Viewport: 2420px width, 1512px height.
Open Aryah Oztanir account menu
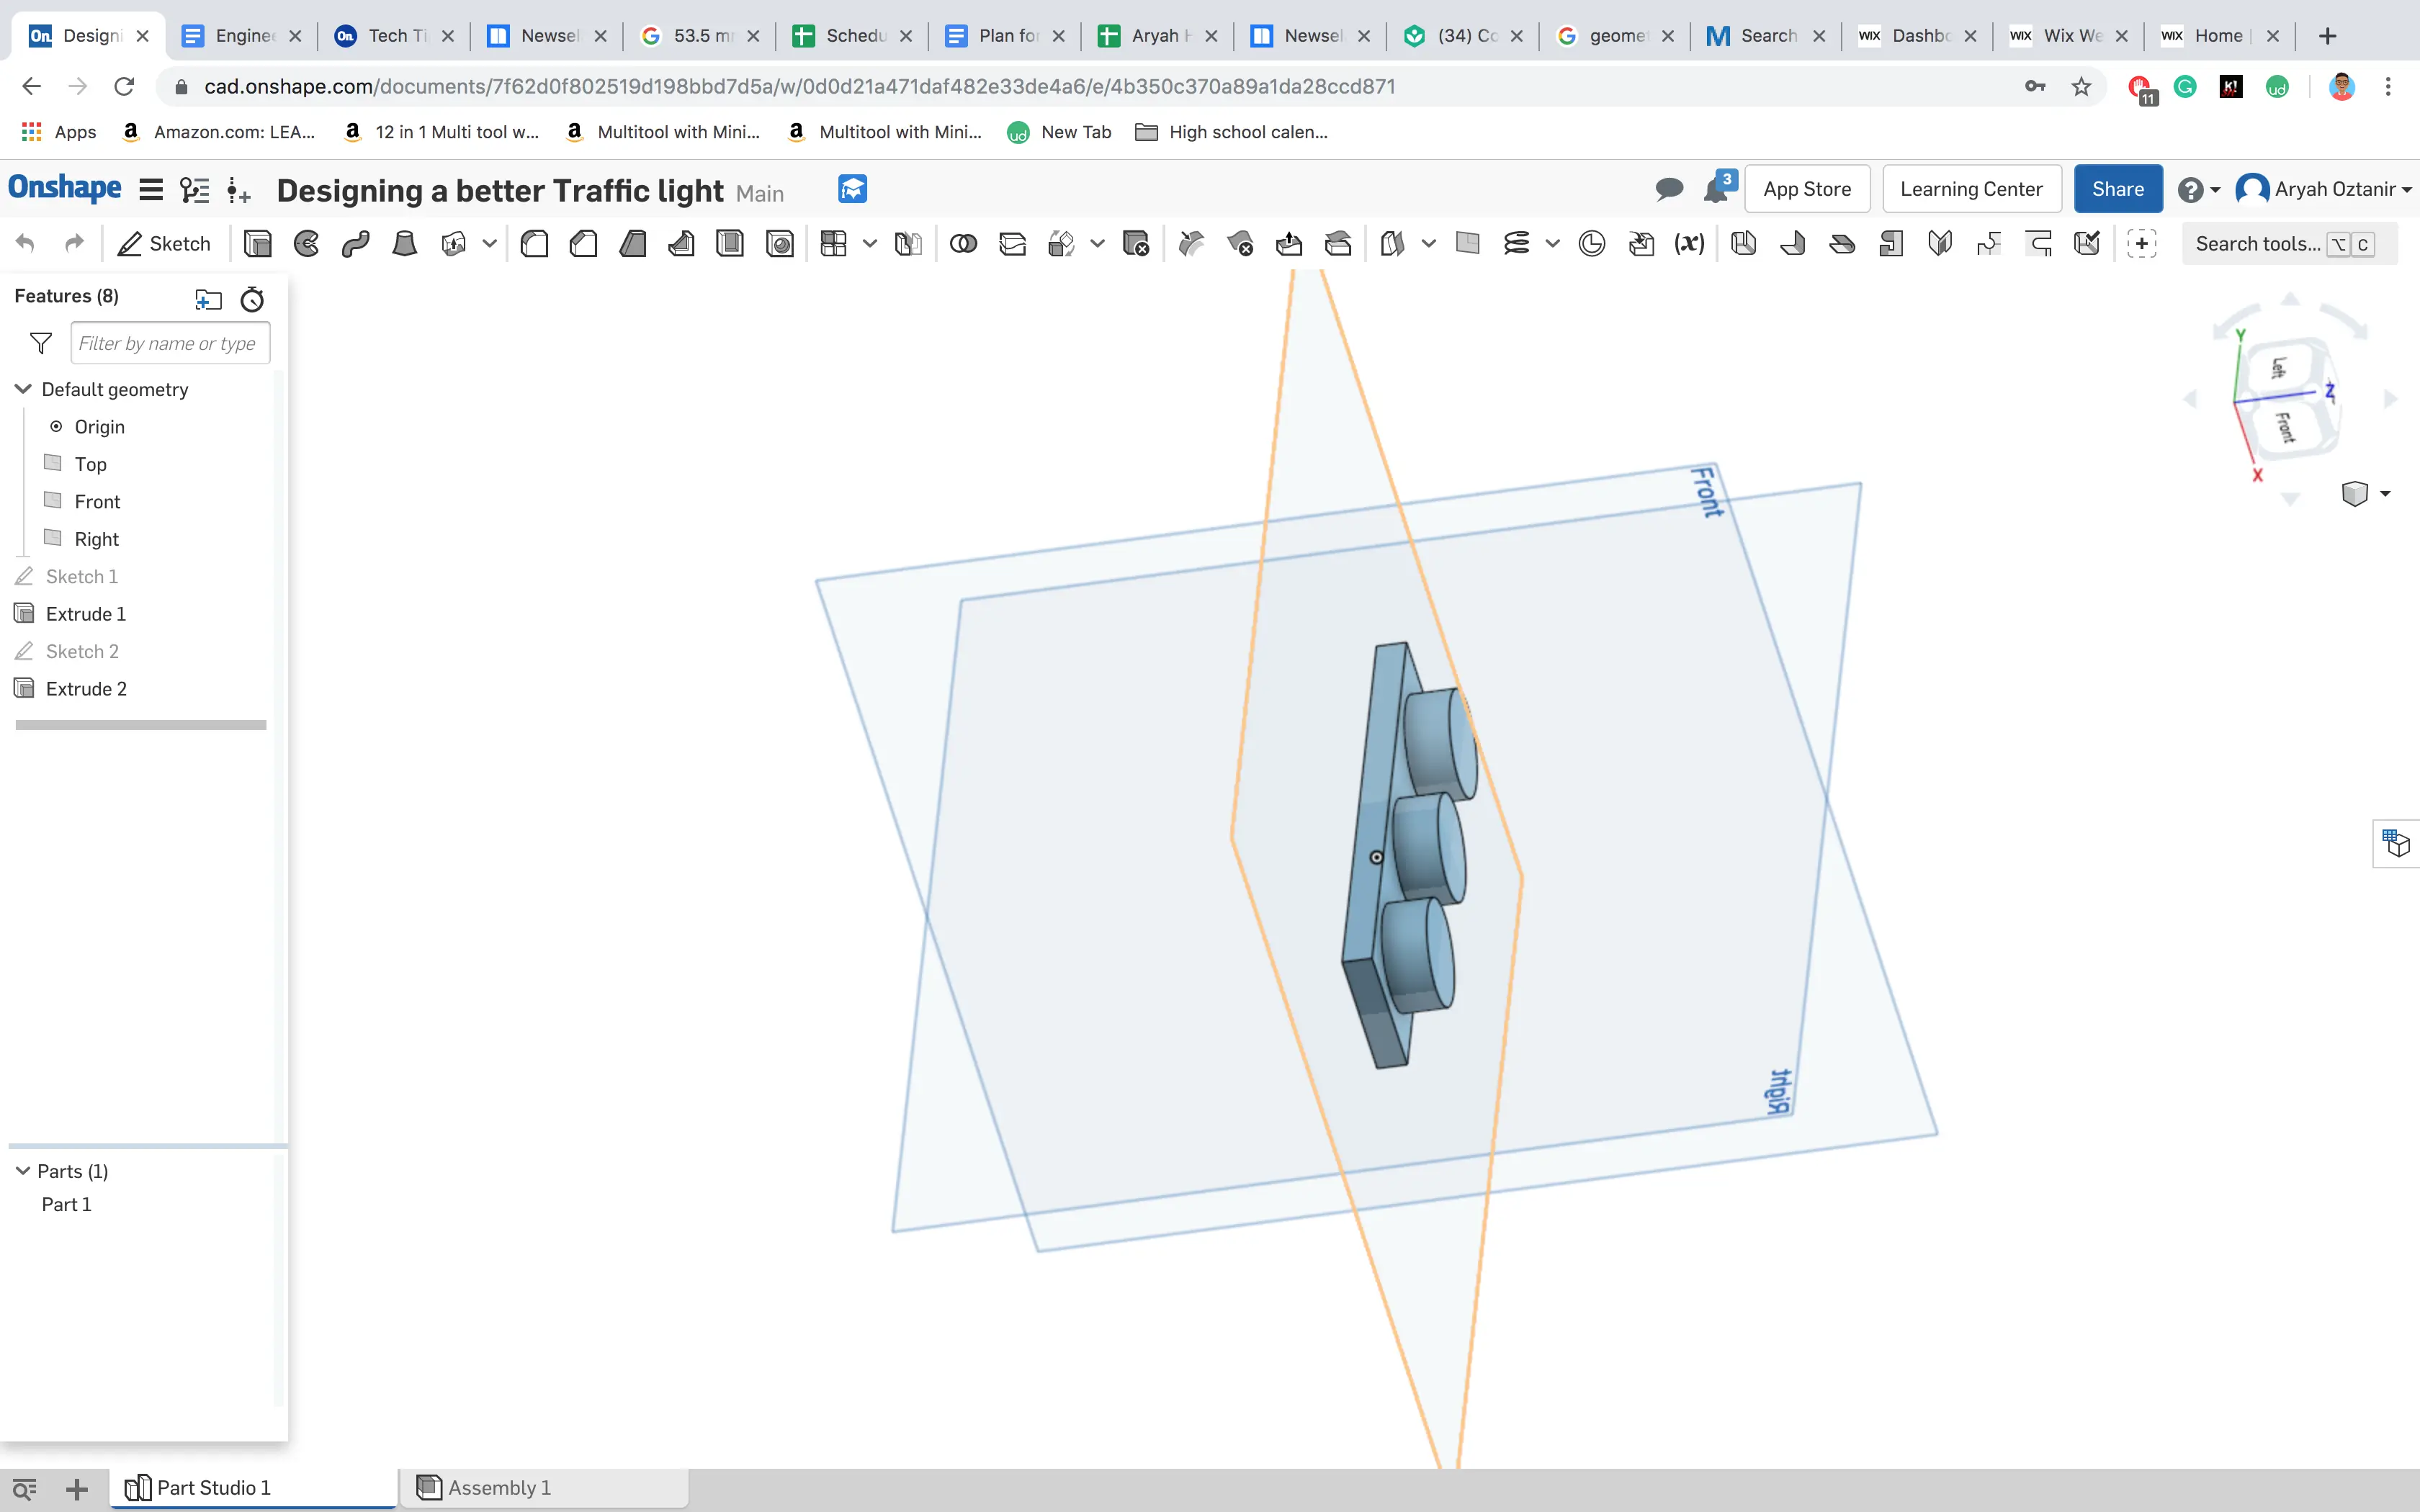point(2324,189)
